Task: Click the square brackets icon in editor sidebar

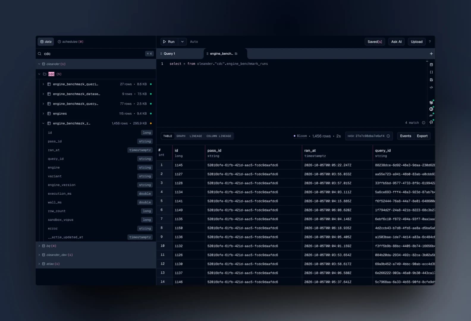Action: tap(431, 72)
